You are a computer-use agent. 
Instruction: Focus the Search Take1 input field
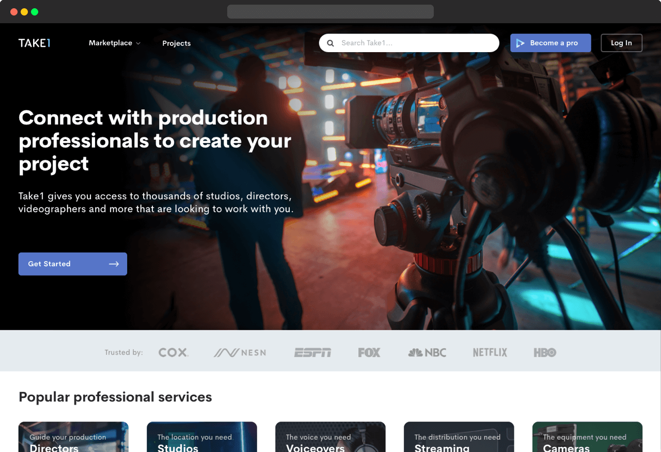[413, 43]
